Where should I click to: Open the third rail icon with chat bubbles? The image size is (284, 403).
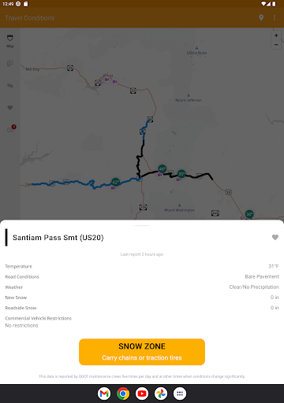pyautogui.click(x=10, y=86)
